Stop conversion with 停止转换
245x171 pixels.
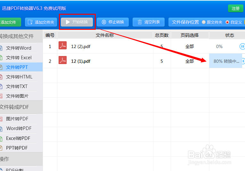[113, 22]
